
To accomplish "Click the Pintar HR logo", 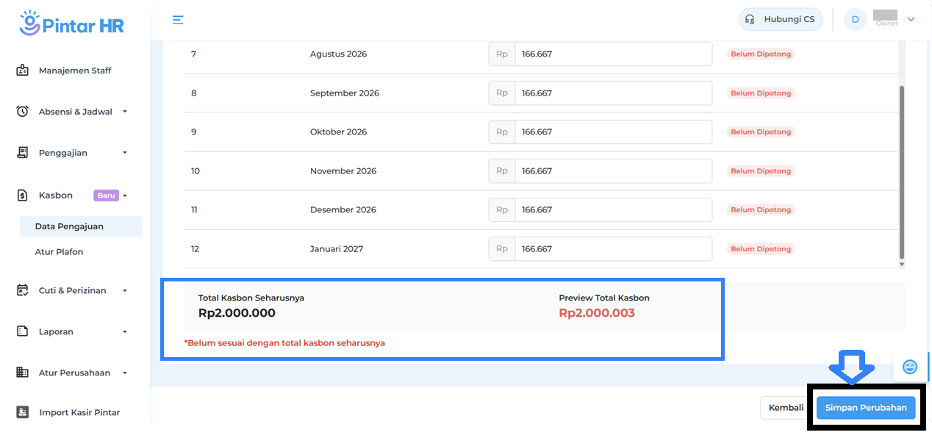I will coord(72,24).
